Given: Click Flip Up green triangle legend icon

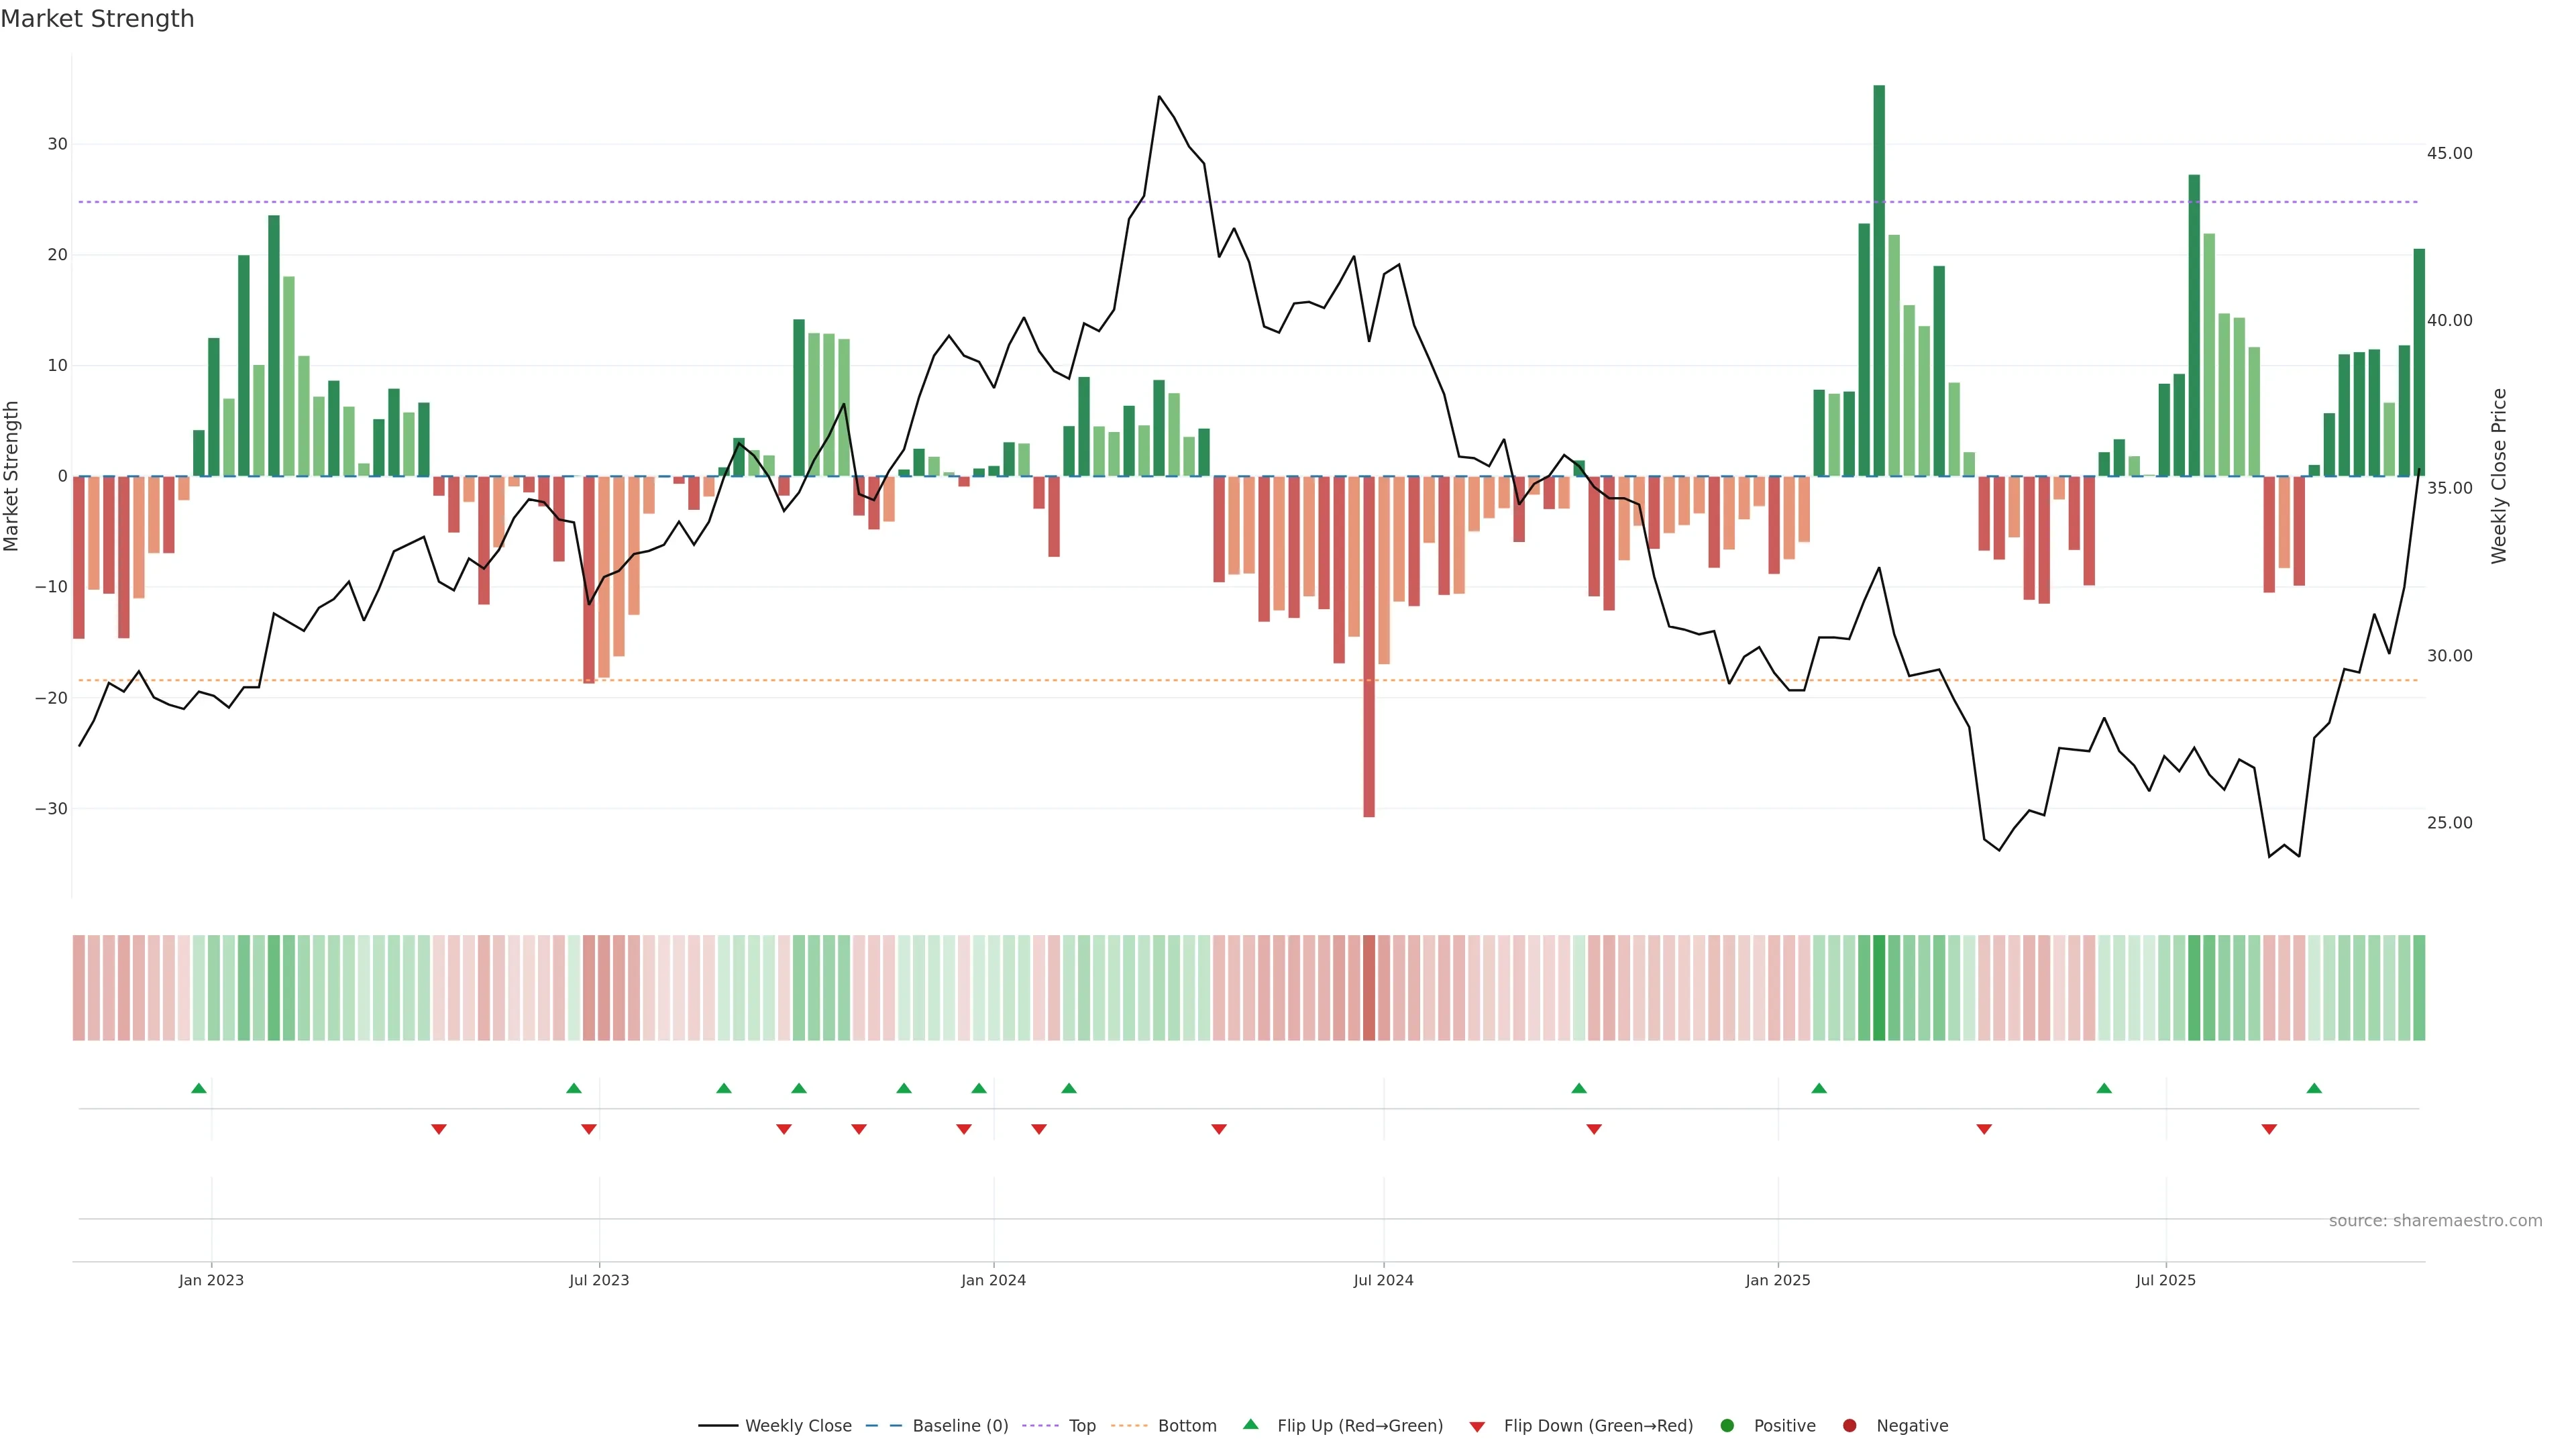Looking at the screenshot, I should 1250,1425.
